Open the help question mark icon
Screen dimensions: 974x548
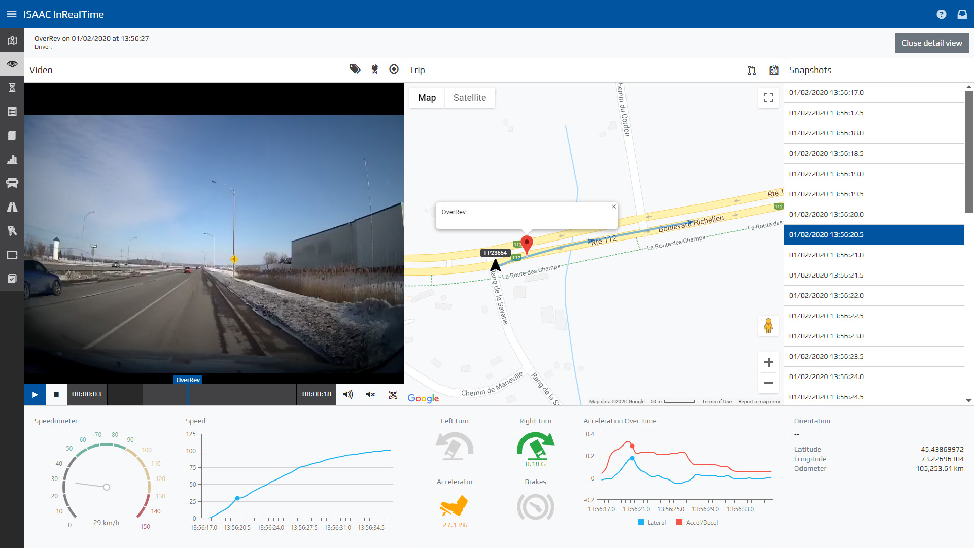point(942,14)
